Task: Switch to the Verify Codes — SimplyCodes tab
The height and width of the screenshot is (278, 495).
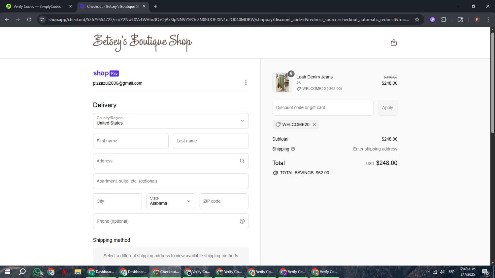Action: coord(38,6)
